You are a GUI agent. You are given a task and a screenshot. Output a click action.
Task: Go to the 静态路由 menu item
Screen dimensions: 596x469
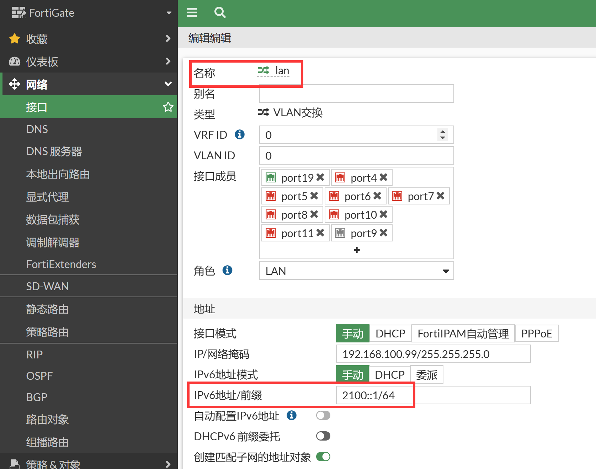click(x=47, y=309)
